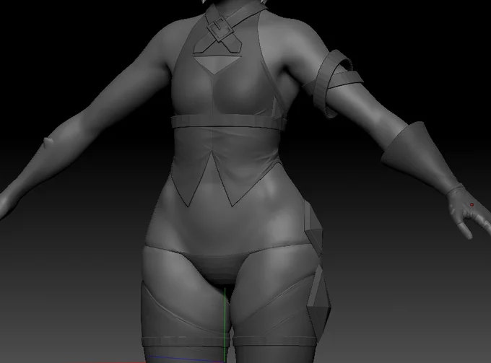Click the square buckle on the chest straps
This screenshot has width=491, height=363.
(x=220, y=29)
